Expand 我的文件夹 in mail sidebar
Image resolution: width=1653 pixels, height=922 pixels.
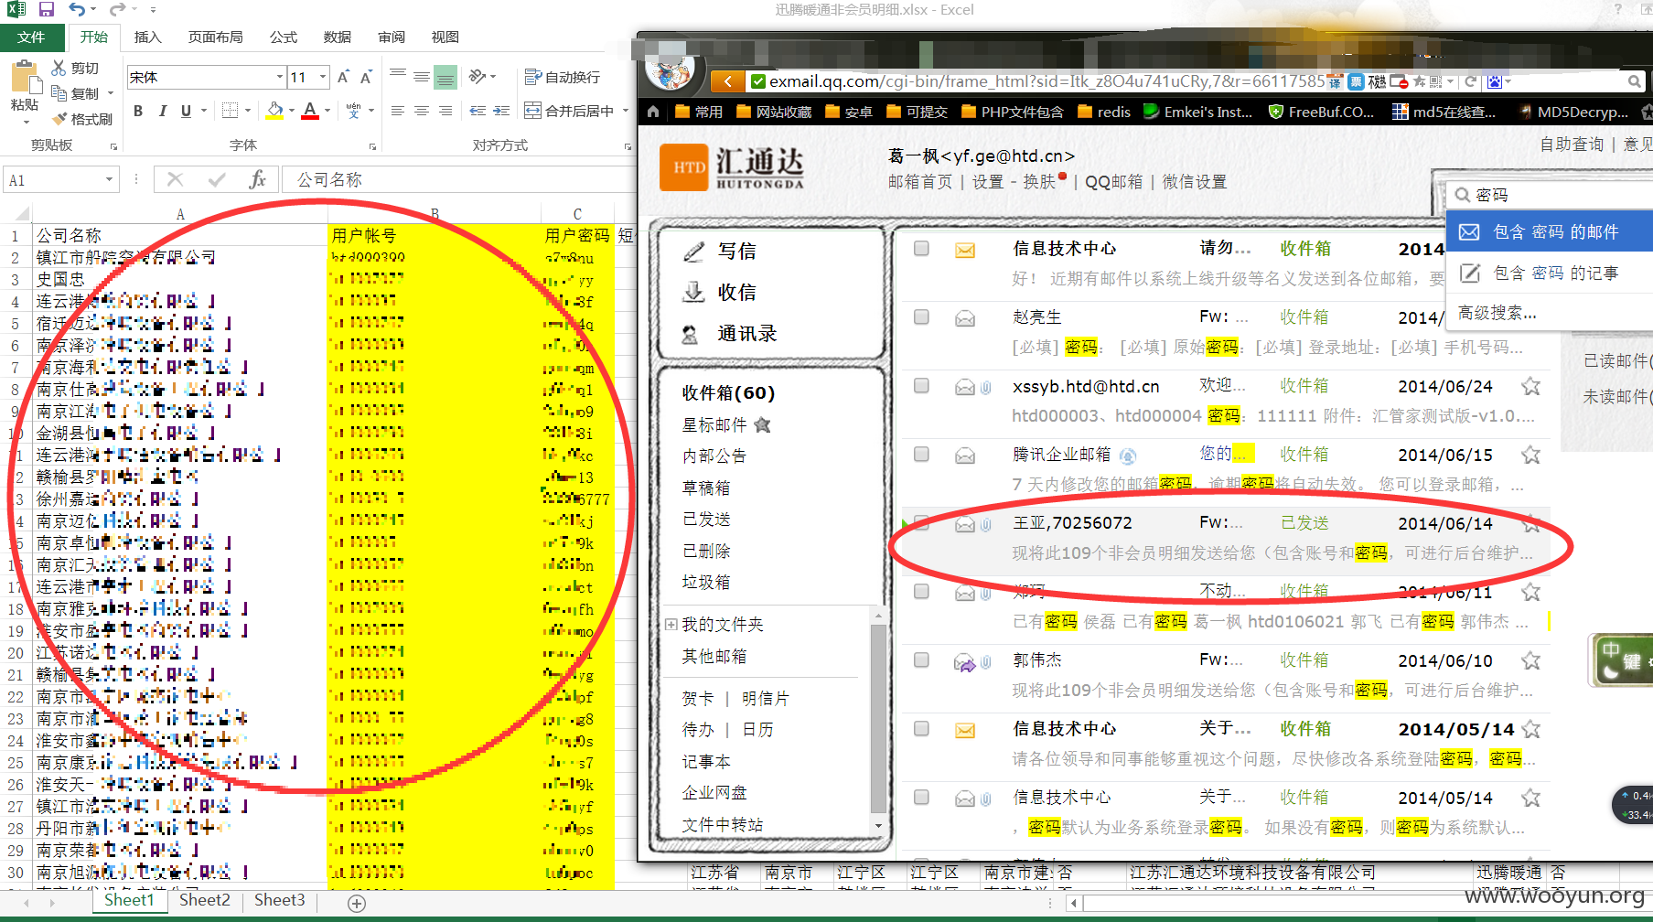point(671,625)
